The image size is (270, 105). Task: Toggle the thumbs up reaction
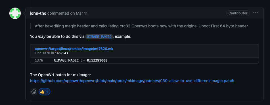pos(44,92)
